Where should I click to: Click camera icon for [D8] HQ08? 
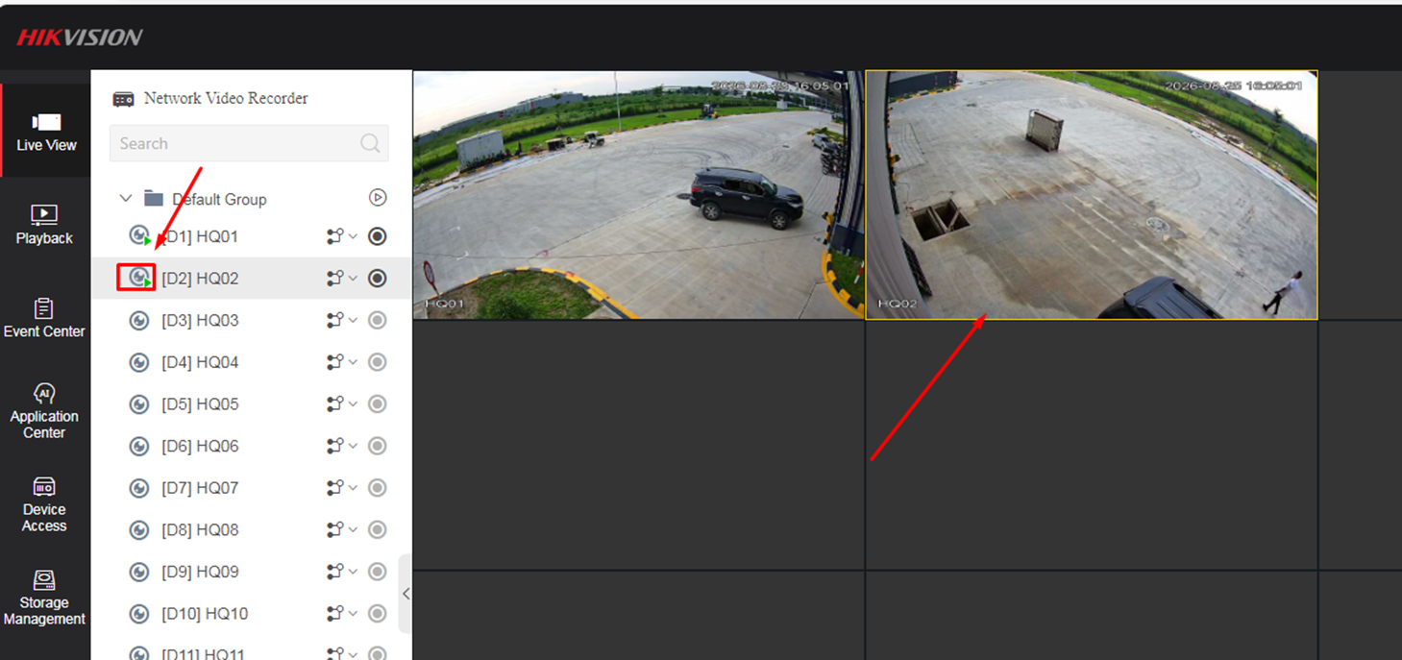click(x=138, y=530)
